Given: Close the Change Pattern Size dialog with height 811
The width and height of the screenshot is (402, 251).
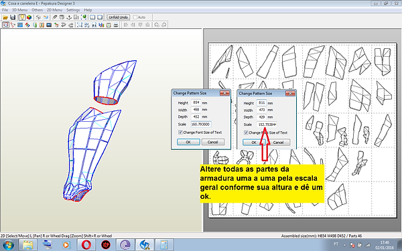Looking at the screenshot, I should click(x=290, y=93).
